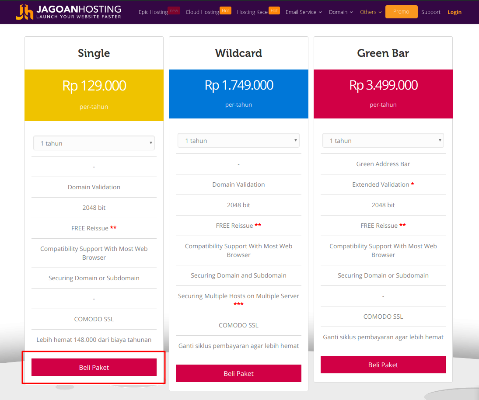Open the Support link
Image resolution: width=479 pixels, height=400 pixels.
coord(431,12)
